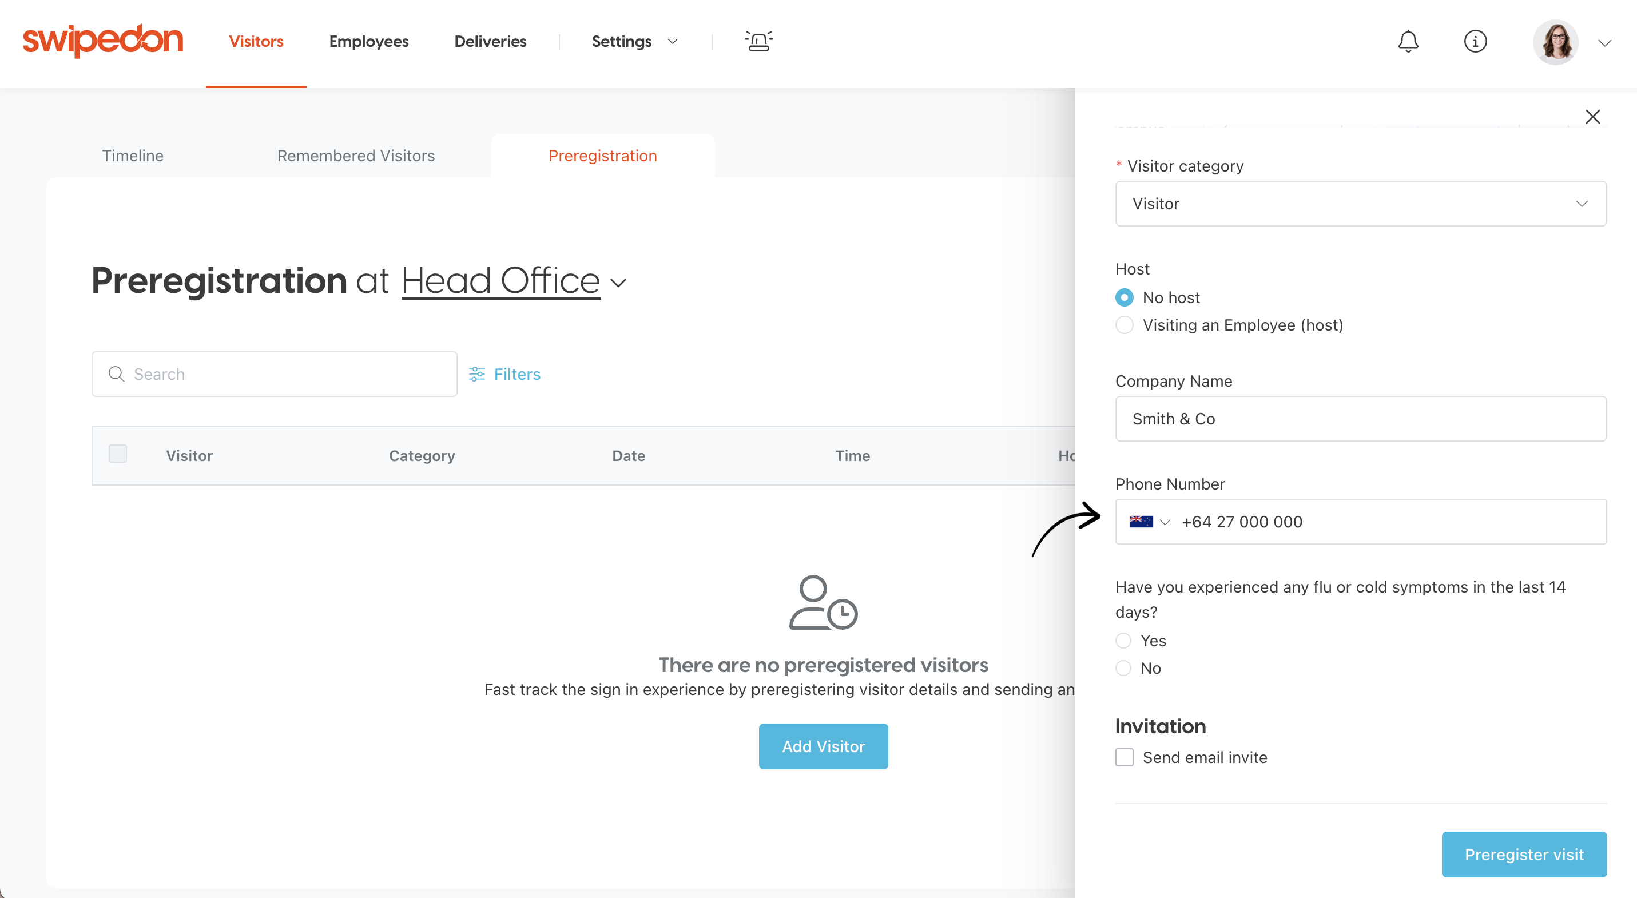Image resolution: width=1637 pixels, height=898 pixels.
Task: Expand location chevron next to Head Office
Action: [x=618, y=283]
